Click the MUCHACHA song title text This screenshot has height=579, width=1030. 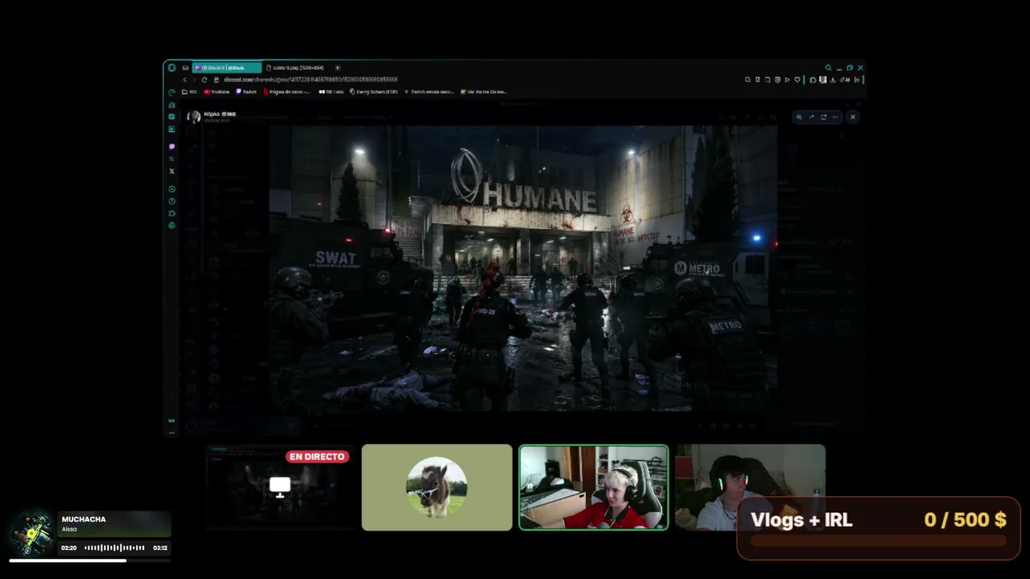pos(84,519)
